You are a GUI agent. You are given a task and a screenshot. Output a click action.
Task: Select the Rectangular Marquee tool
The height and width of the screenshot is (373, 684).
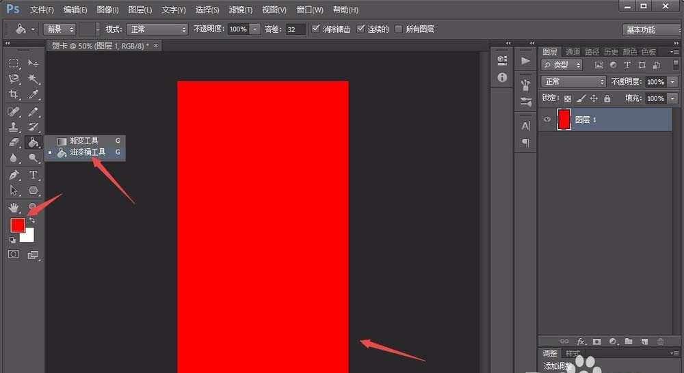14,63
